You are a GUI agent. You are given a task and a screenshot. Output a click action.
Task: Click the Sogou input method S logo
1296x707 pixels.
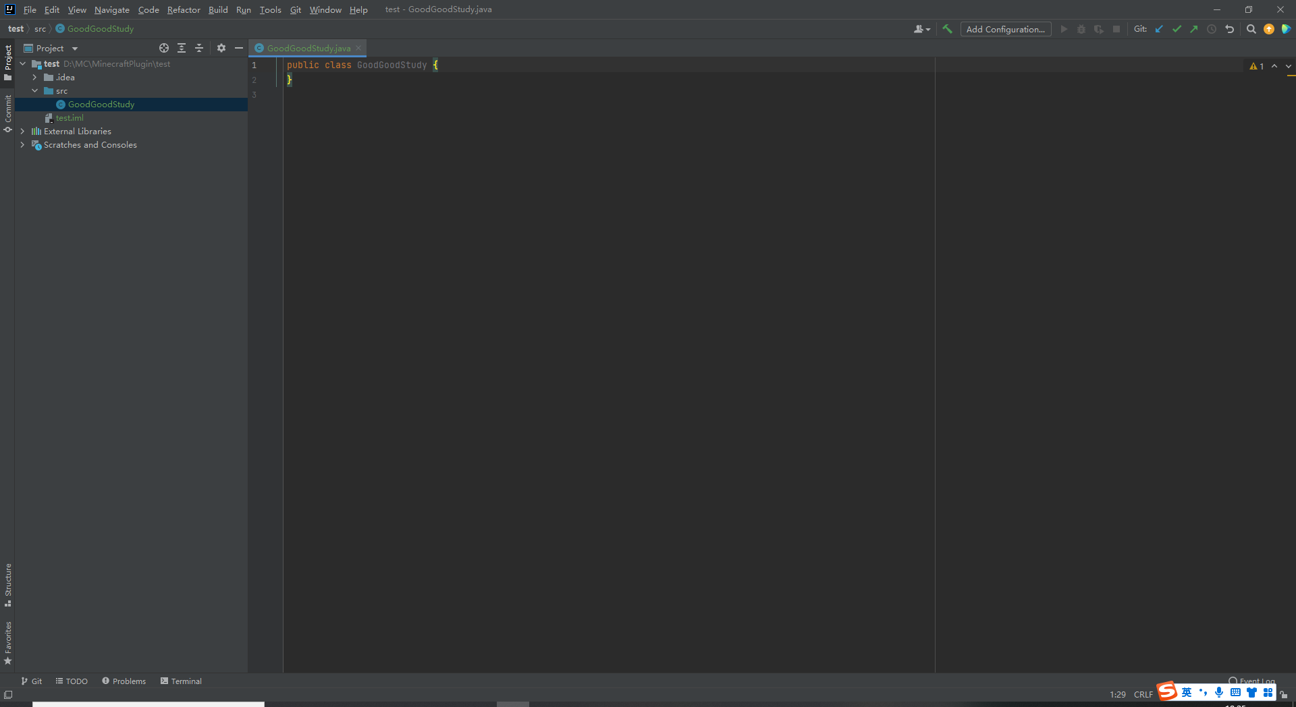[x=1167, y=691]
